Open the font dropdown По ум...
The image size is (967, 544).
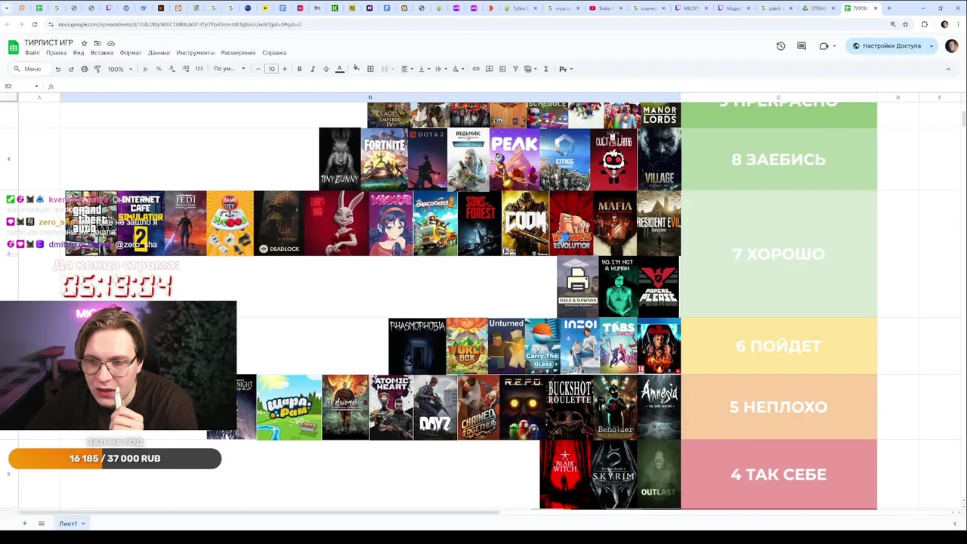[229, 69]
